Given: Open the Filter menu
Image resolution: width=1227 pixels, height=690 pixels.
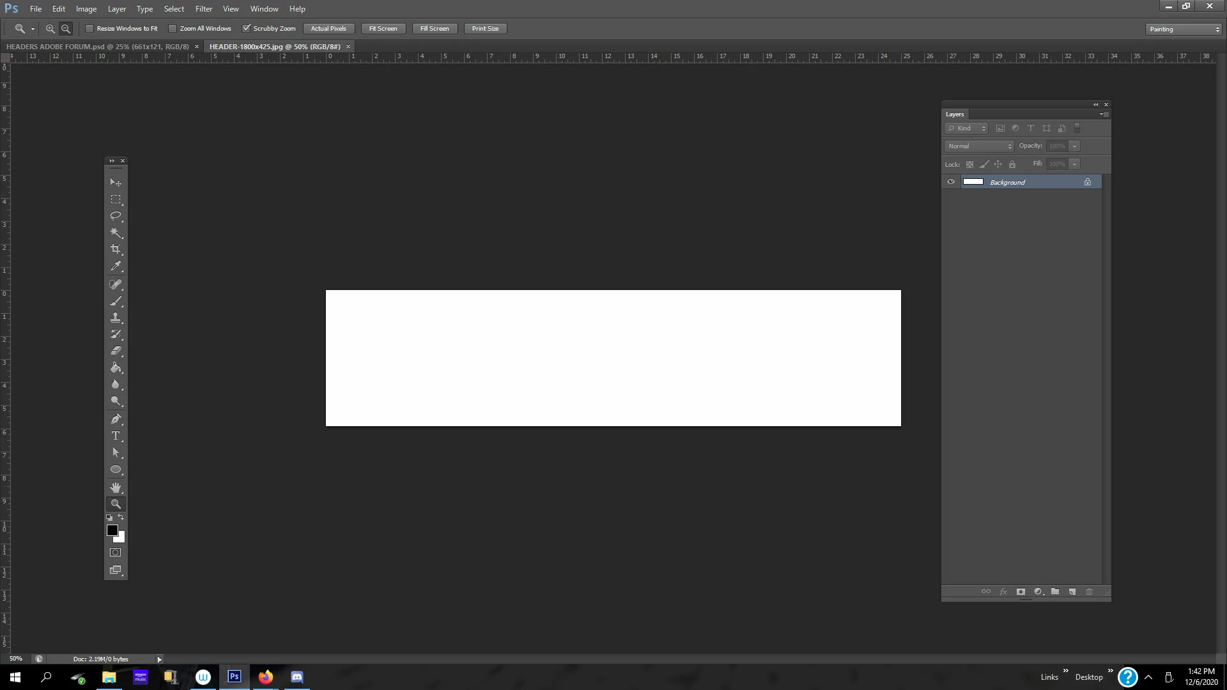Looking at the screenshot, I should click(x=203, y=9).
